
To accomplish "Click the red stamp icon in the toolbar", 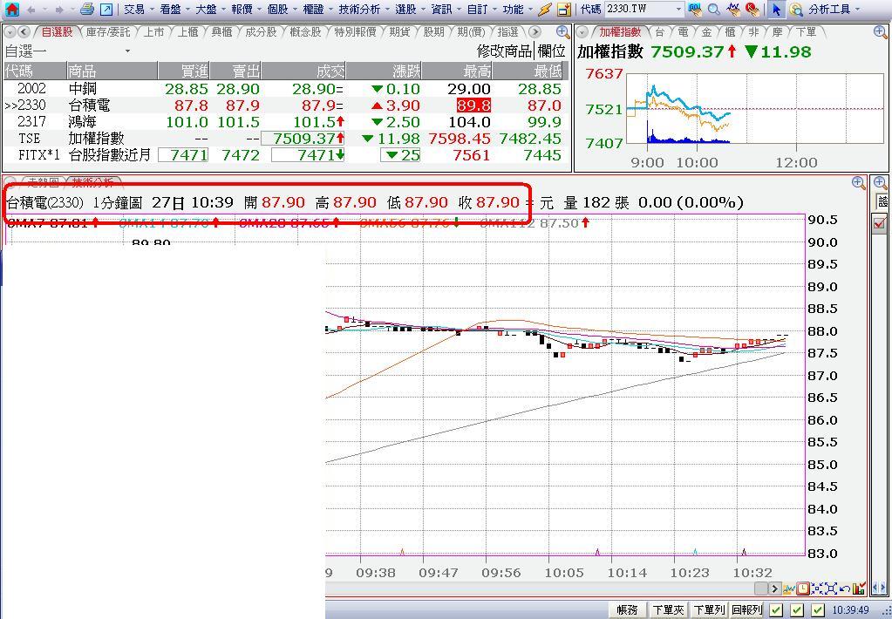I will (752, 9).
